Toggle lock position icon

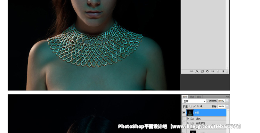198,106
